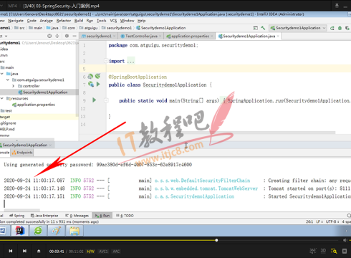
Task: Click the run gutter arrow beside main method
Action: (x=94, y=100)
